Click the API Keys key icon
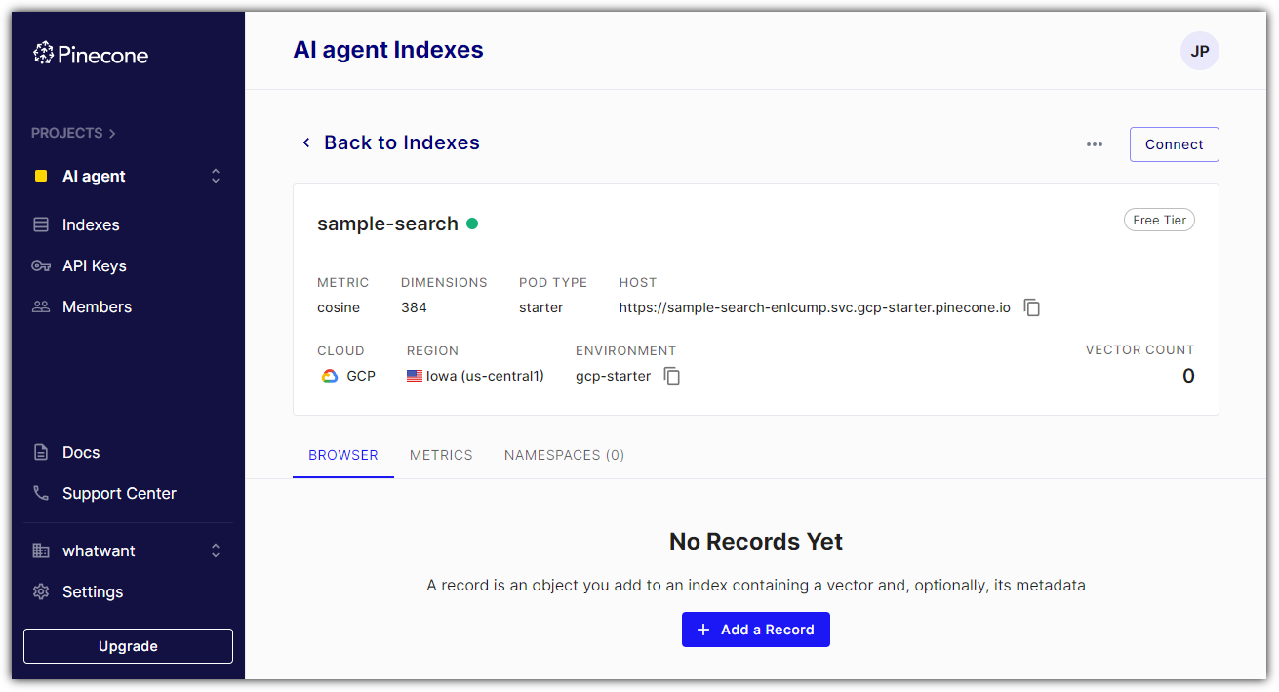Screen dimensions: 1279x692 pyautogui.click(x=41, y=265)
